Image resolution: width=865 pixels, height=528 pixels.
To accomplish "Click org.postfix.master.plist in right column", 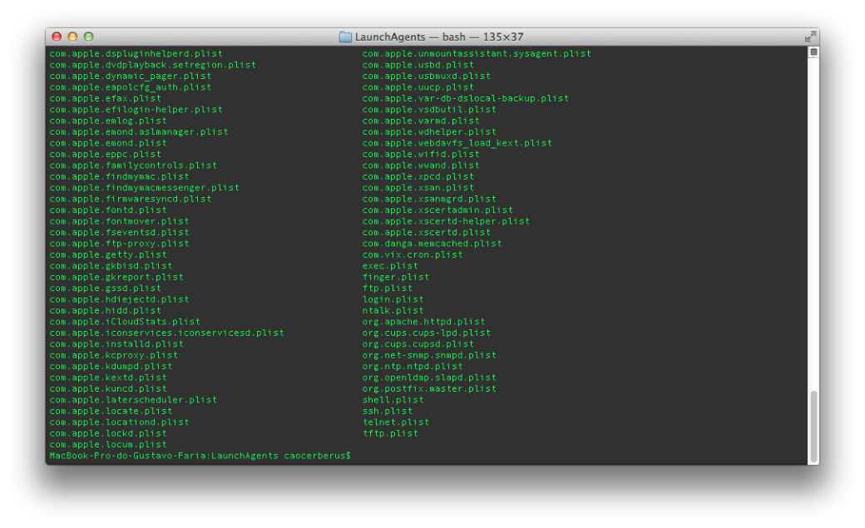I will click(x=429, y=388).
